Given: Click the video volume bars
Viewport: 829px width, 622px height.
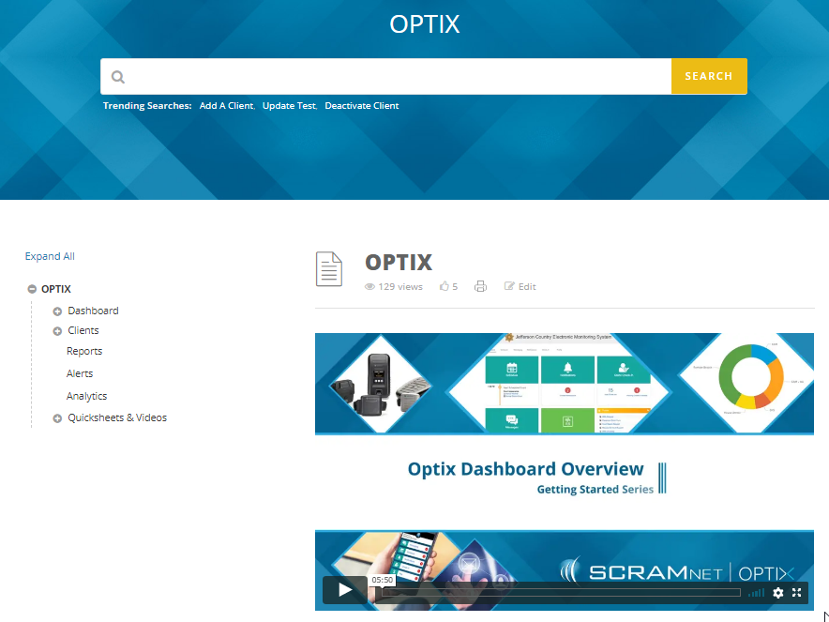Looking at the screenshot, I should (x=756, y=593).
